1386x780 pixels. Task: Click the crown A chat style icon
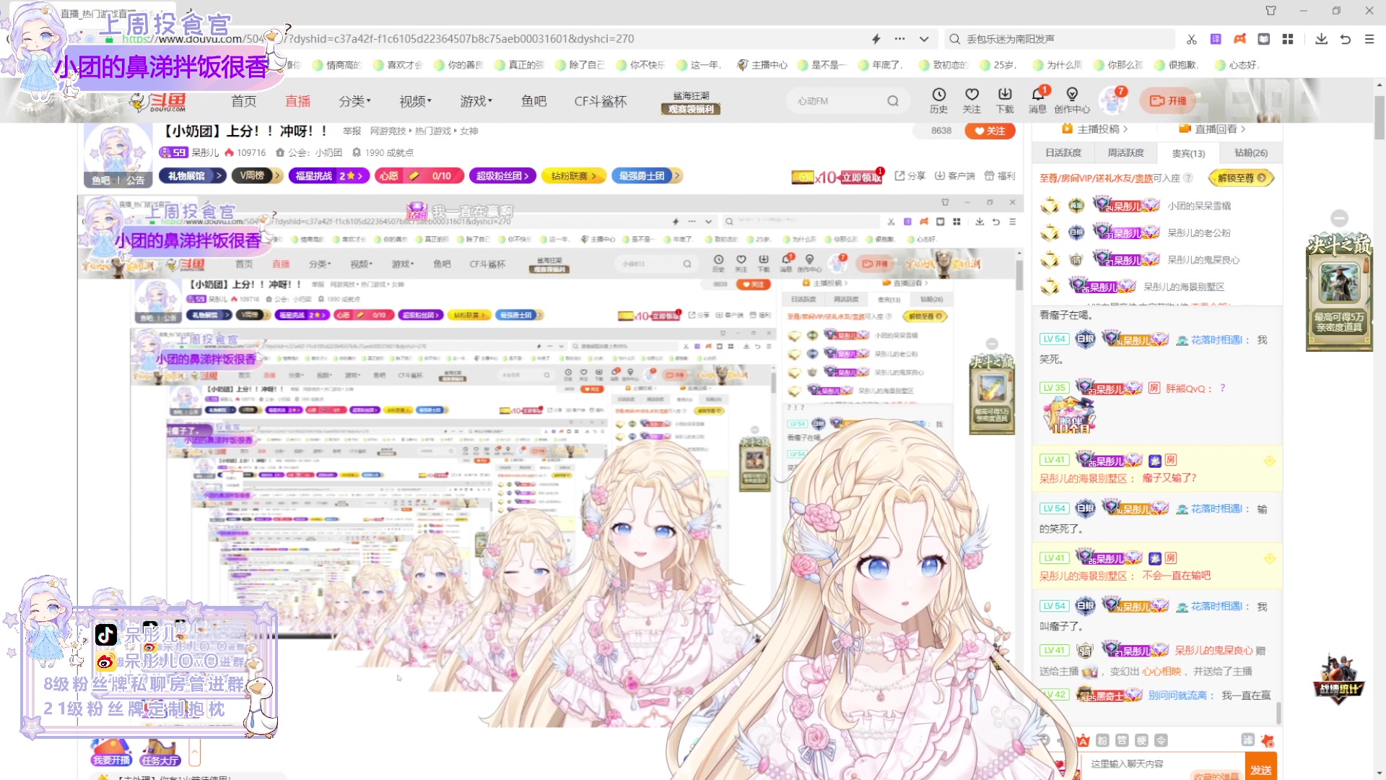coord(1083,740)
